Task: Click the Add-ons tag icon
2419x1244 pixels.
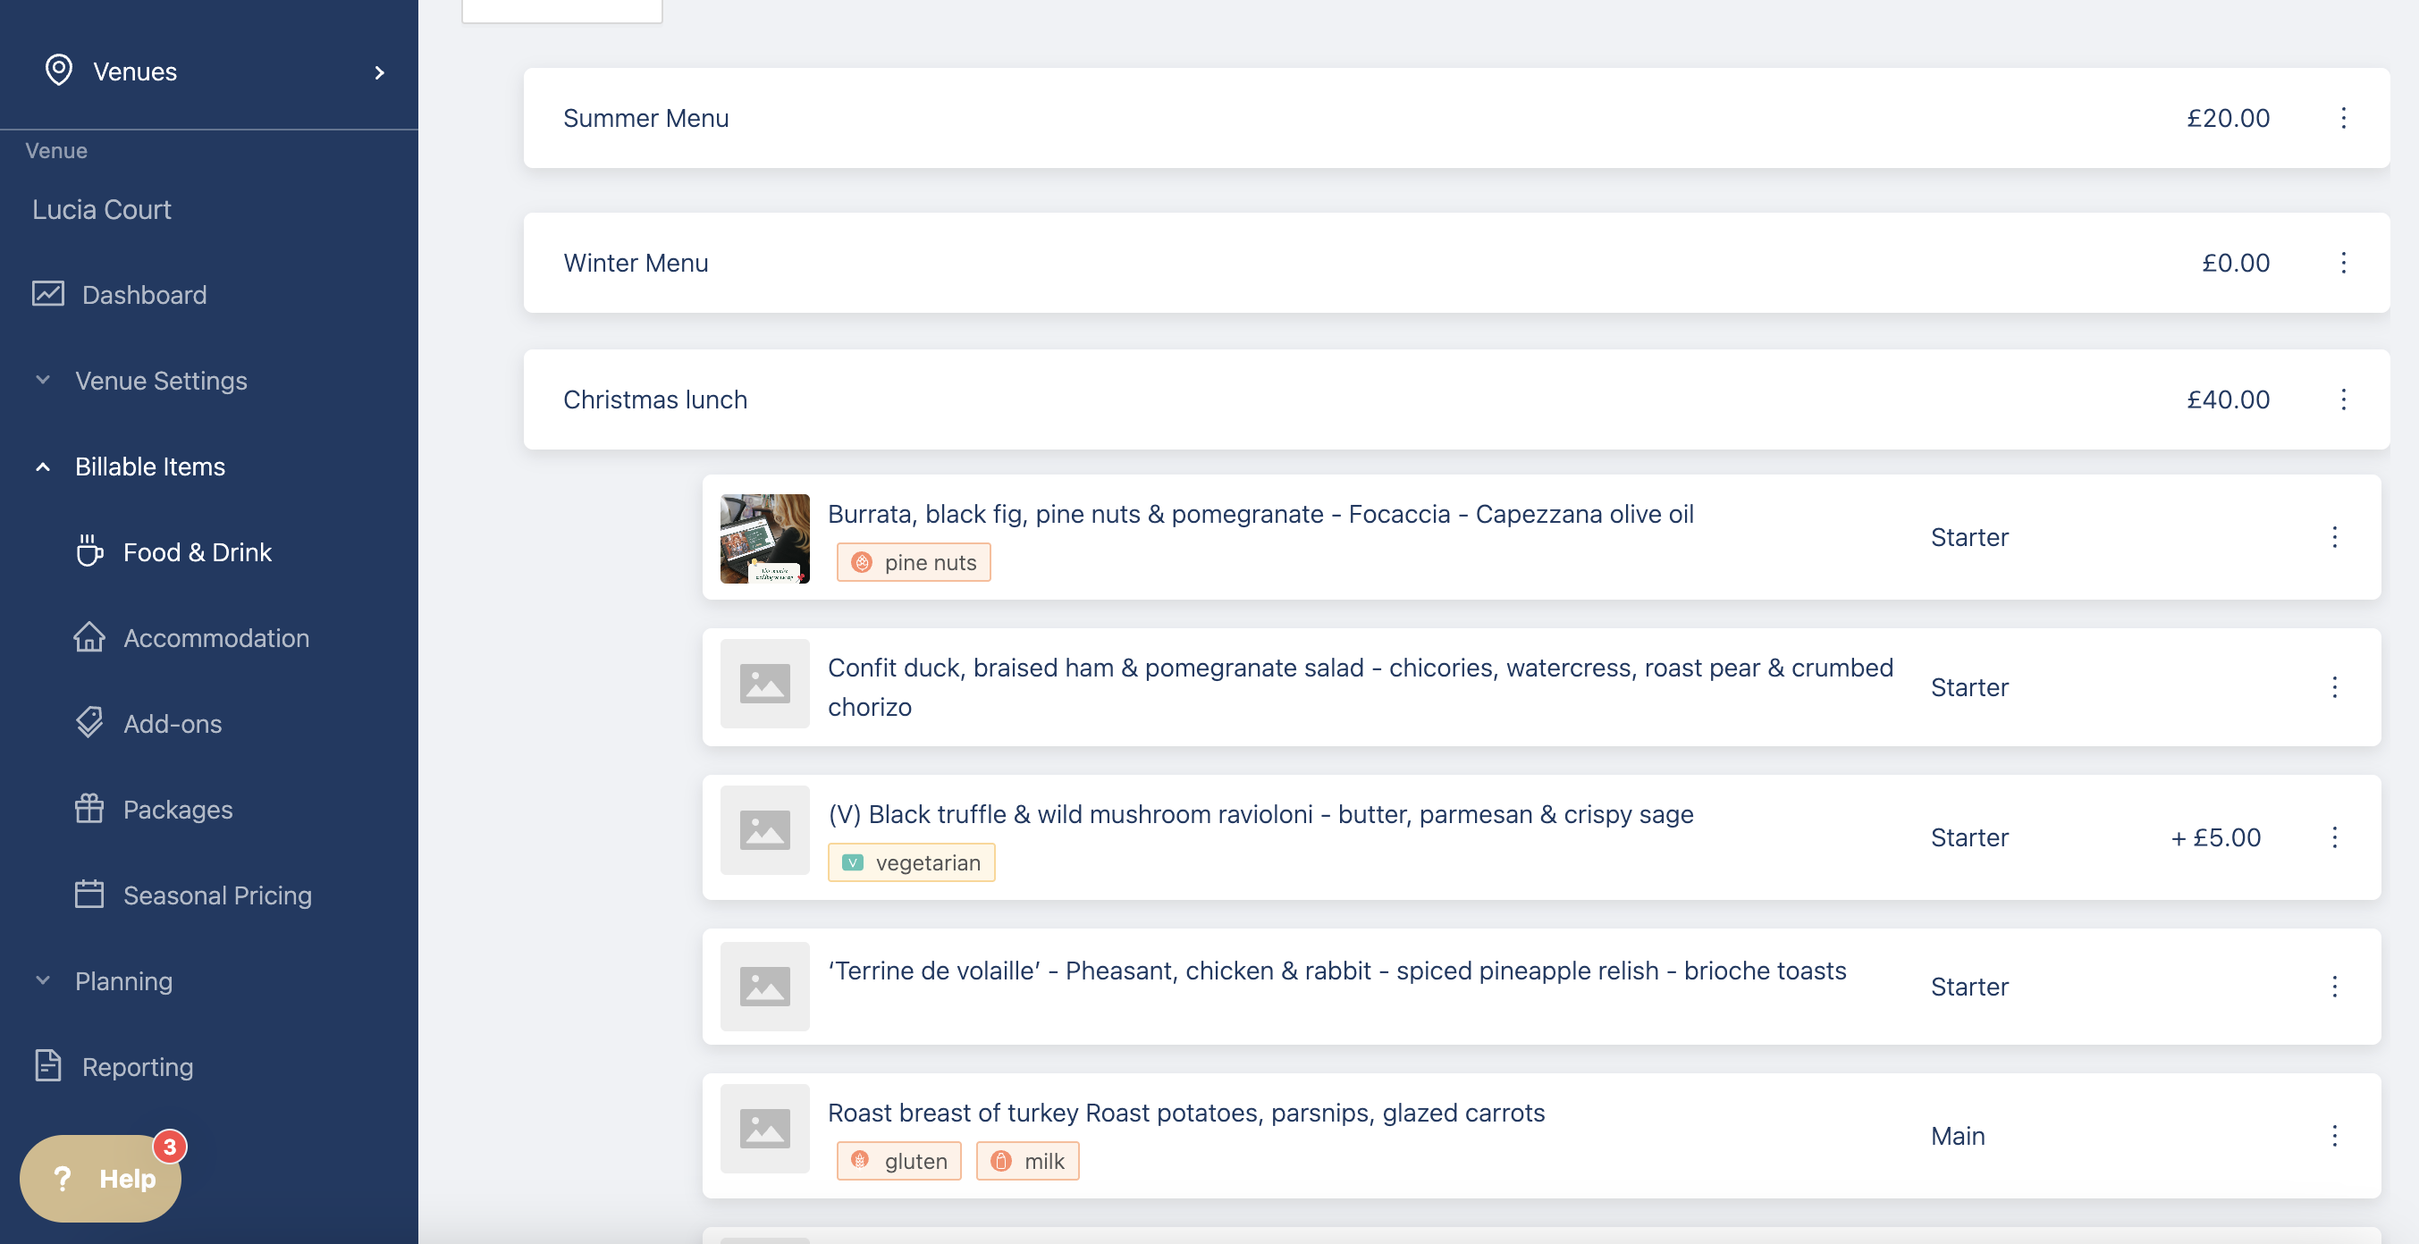Action: (x=89, y=723)
